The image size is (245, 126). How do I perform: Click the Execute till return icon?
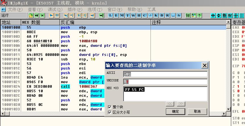tap(92, 15)
